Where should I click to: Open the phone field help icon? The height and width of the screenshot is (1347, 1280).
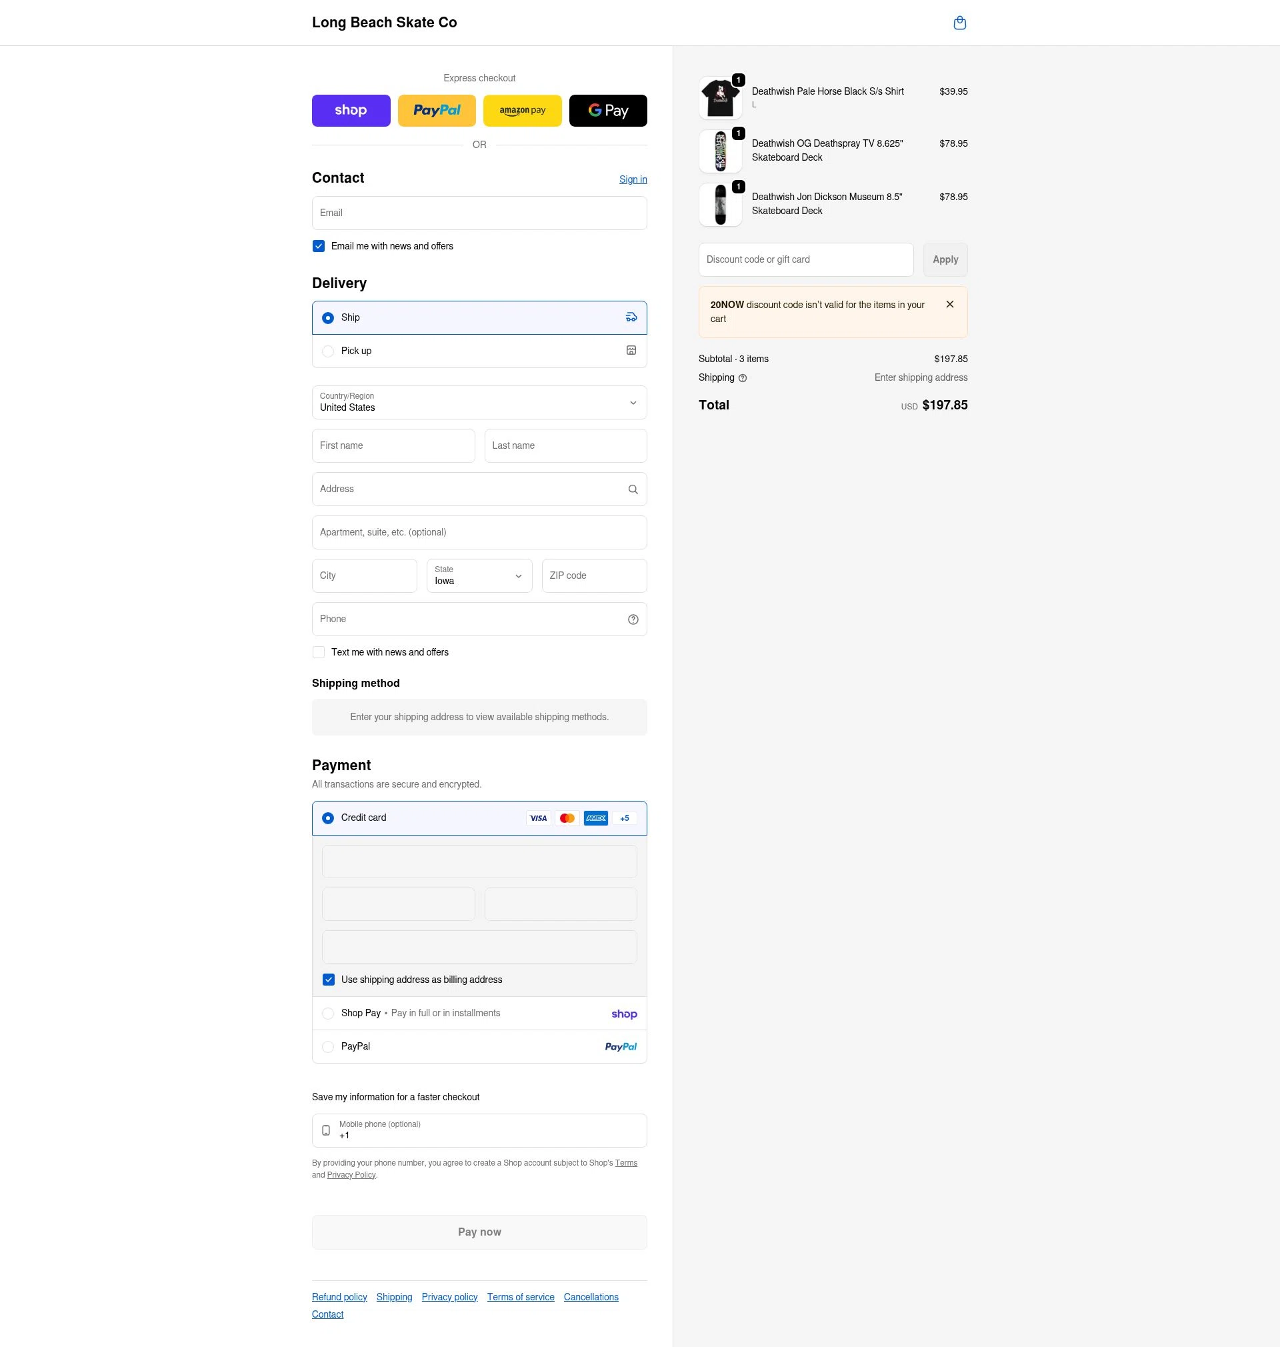[633, 619]
